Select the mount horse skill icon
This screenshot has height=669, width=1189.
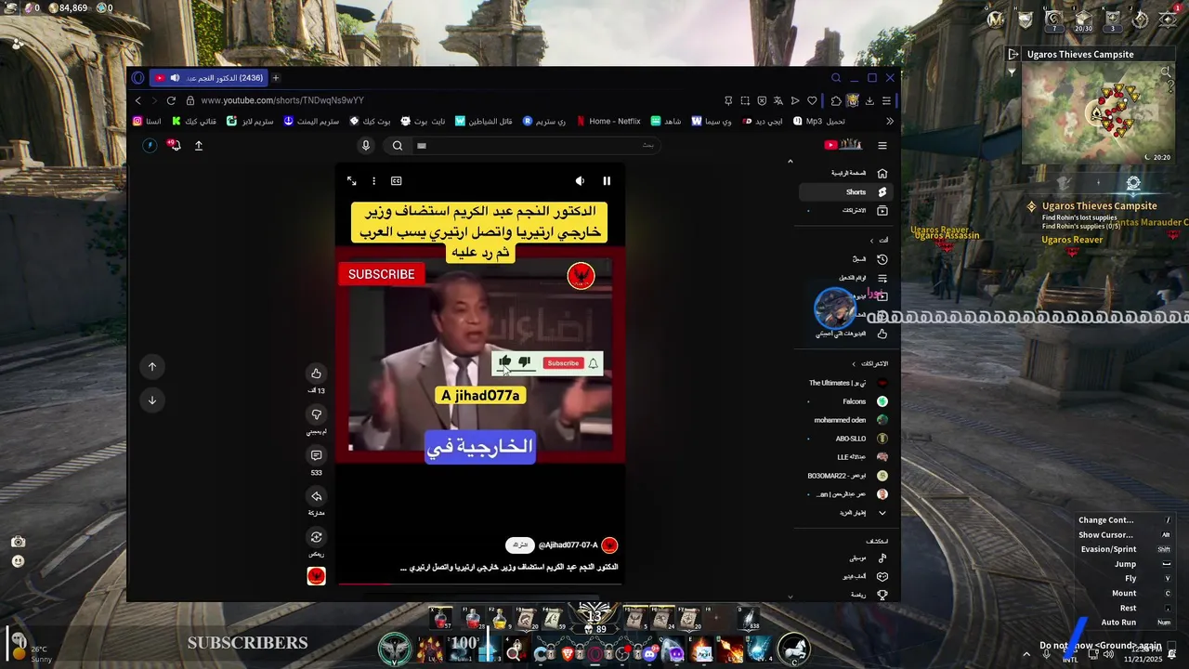[x=794, y=649]
